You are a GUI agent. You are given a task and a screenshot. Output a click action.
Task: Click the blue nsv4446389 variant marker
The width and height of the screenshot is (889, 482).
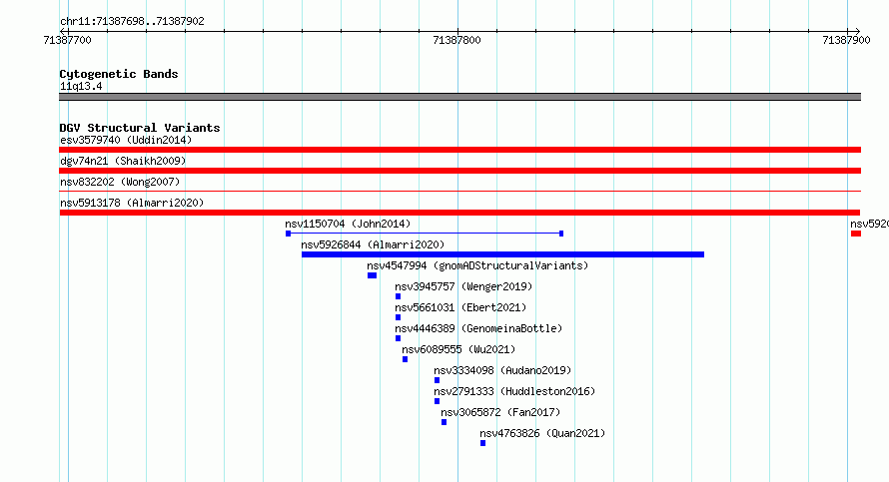398,338
